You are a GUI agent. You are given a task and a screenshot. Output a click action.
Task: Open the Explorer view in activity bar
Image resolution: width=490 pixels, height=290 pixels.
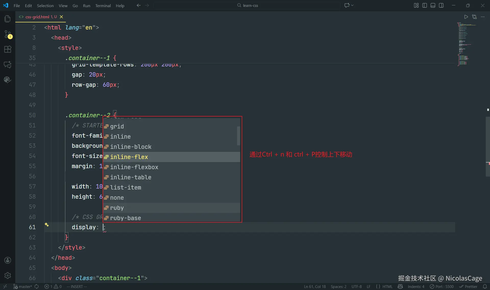(x=8, y=19)
